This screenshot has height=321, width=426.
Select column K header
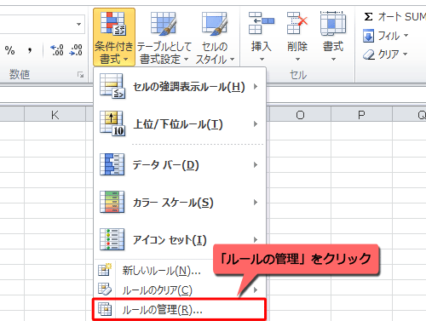pos(55,115)
